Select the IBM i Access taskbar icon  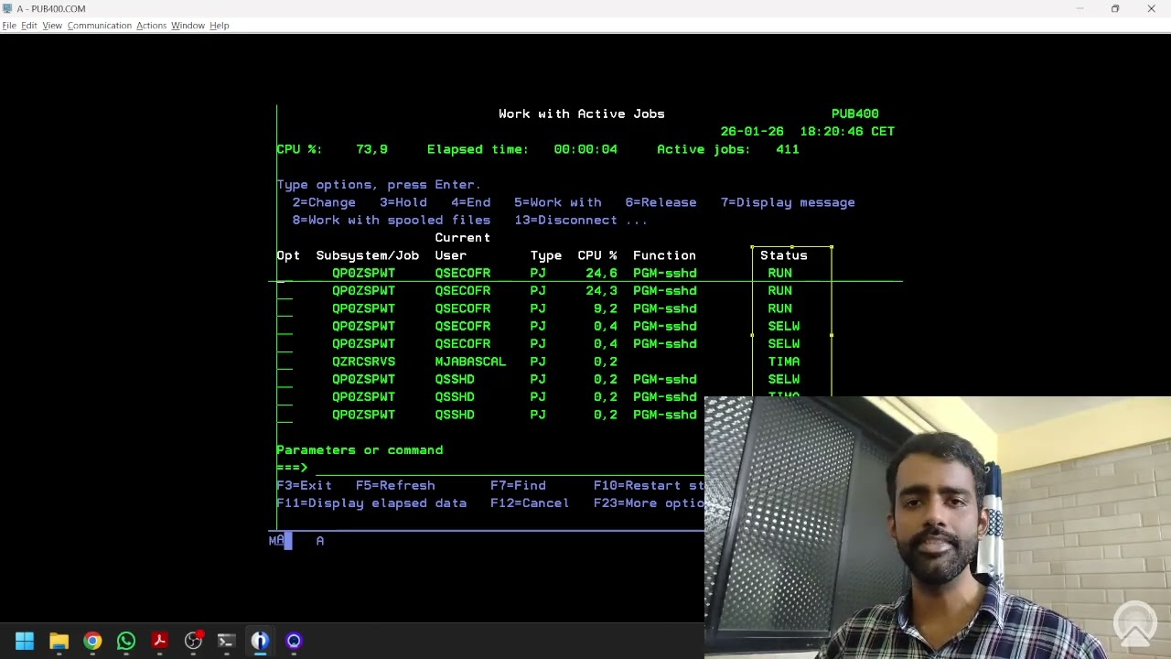[x=260, y=641]
